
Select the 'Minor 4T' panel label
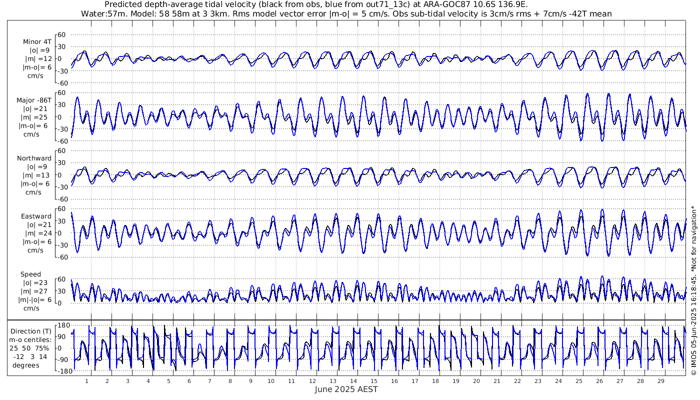pos(37,41)
